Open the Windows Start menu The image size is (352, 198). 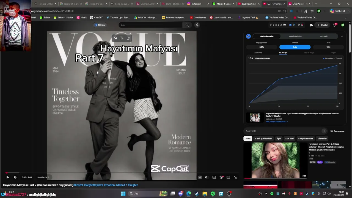point(123,194)
